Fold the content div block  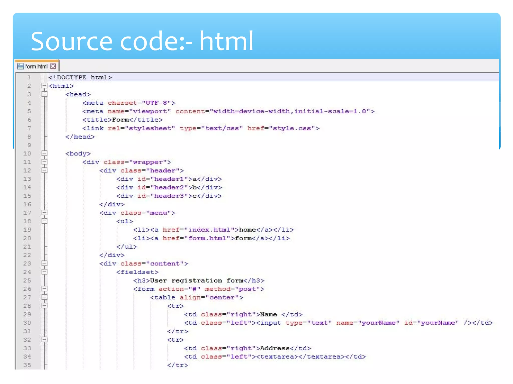(x=44, y=263)
